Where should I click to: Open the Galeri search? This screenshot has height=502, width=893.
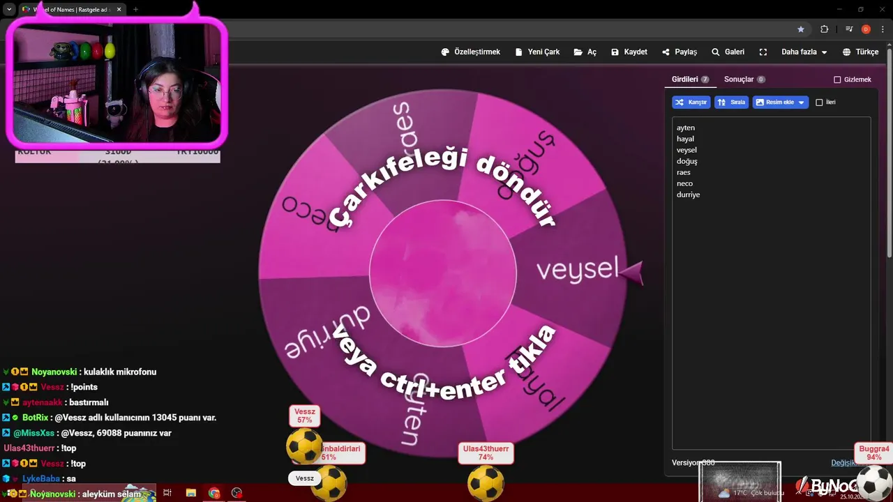728,52
